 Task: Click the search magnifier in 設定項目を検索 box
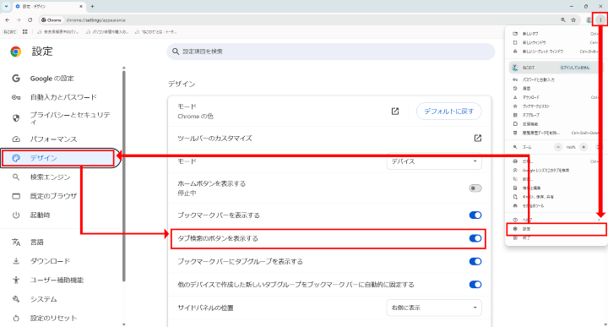pyautogui.click(x=176, y=52)
